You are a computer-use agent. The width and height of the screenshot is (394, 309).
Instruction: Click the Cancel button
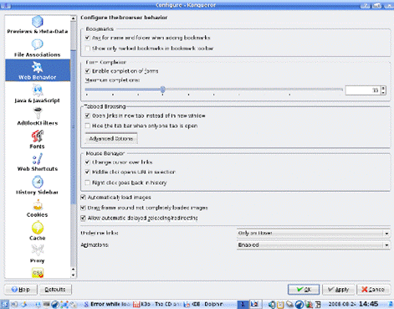click(x=373, y=290)
